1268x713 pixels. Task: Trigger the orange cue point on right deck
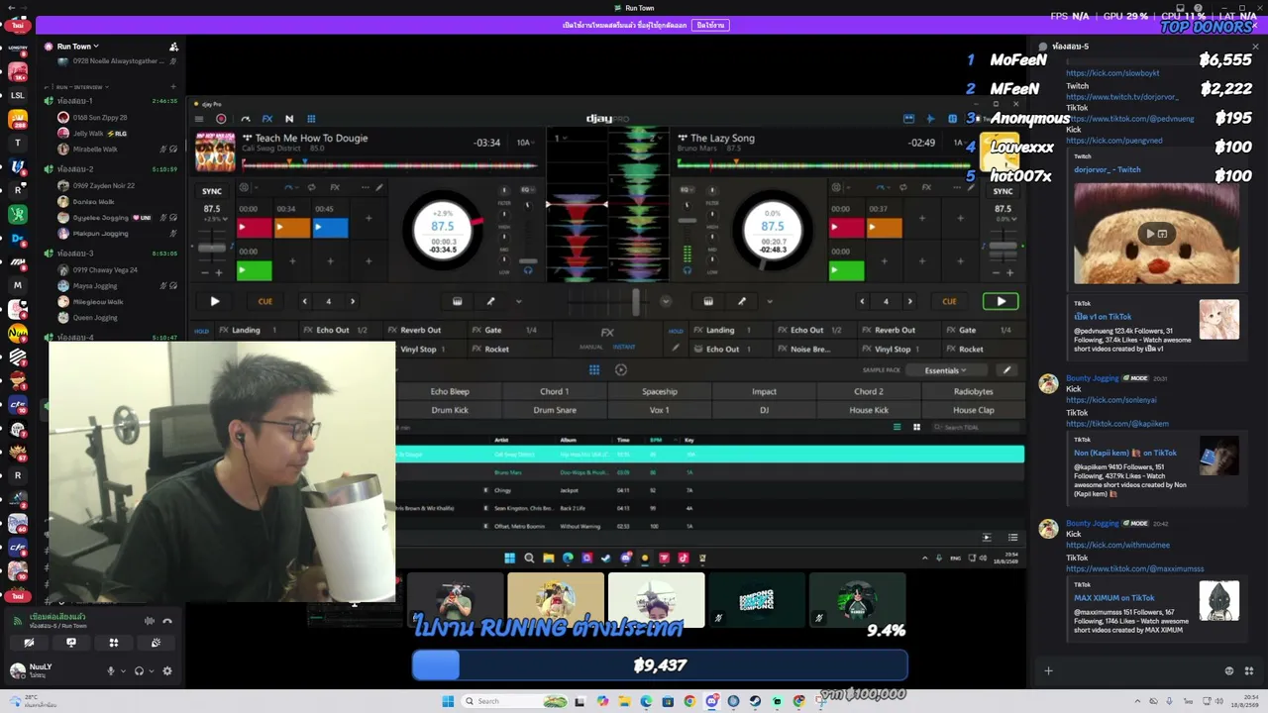(x=885, y=228)
